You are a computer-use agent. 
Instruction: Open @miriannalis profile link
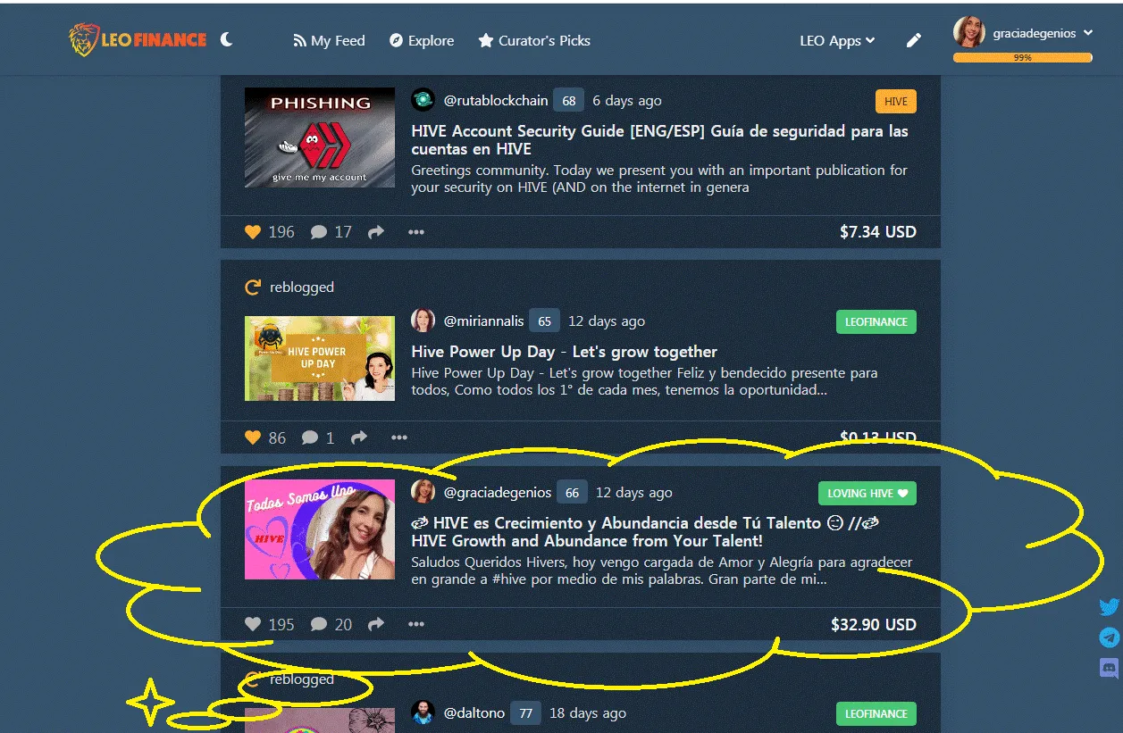(484, 321)
